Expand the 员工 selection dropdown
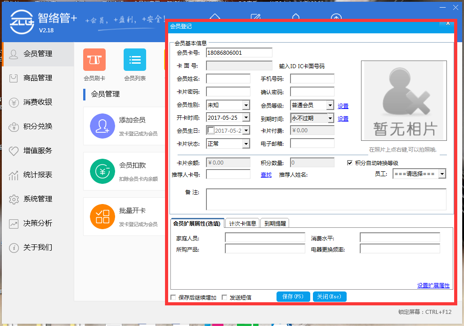The width and height of the screenshot is (464, 326). click(442, 174)
